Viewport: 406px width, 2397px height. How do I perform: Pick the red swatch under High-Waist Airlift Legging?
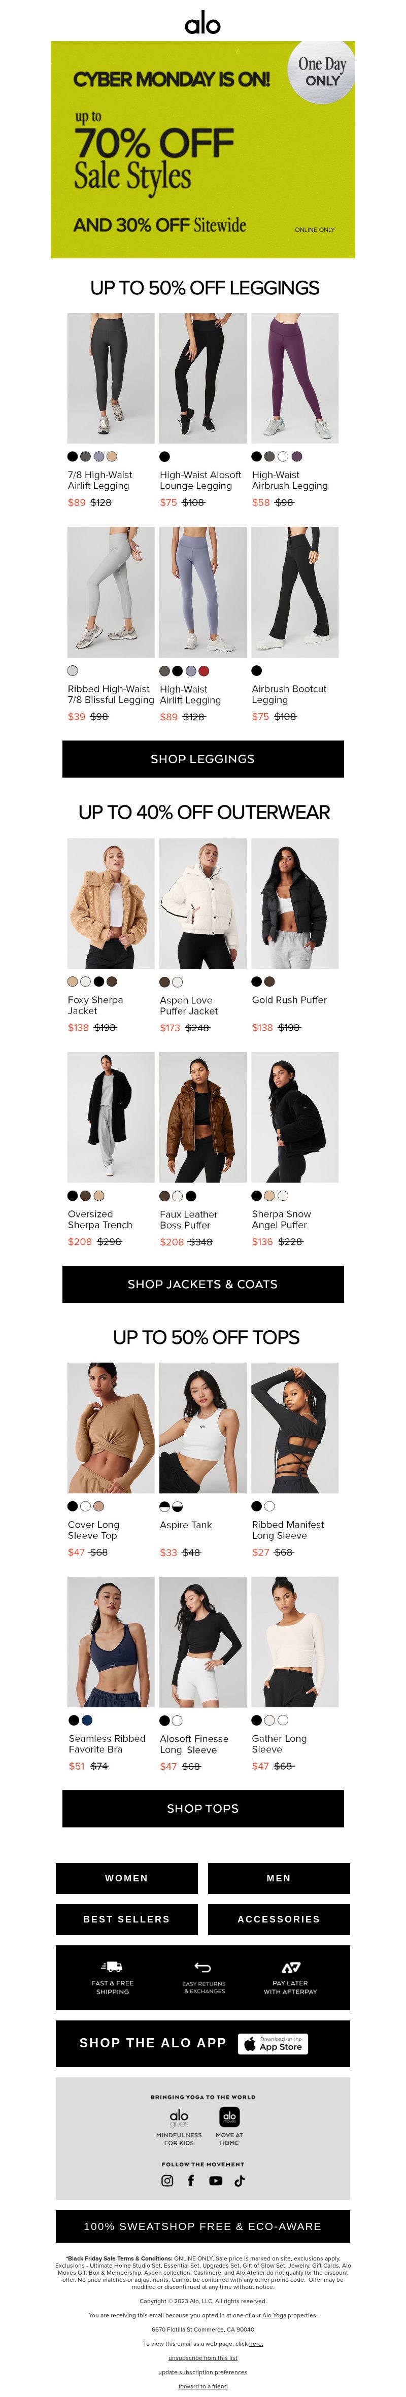tap(204, 671)
